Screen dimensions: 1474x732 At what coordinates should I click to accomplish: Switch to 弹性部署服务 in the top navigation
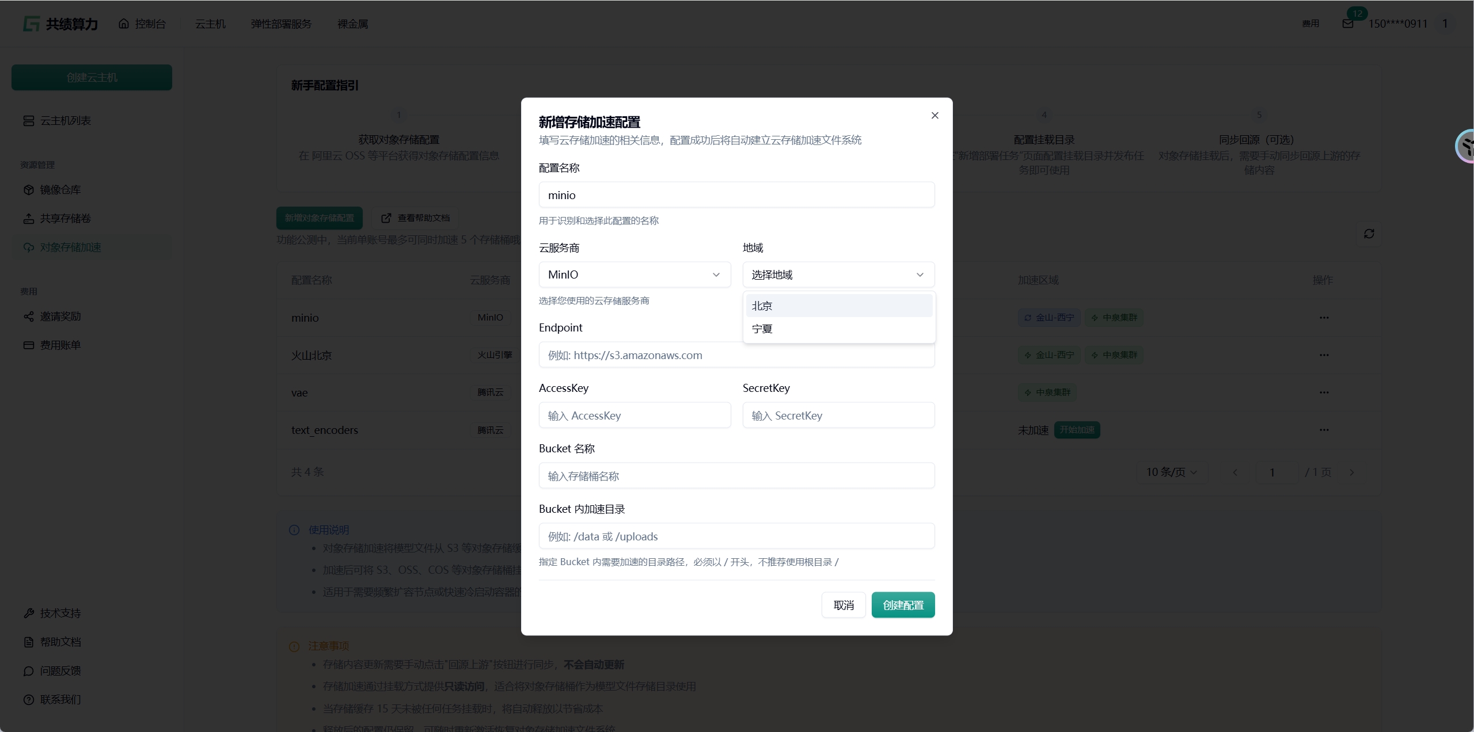click(281, 24)
